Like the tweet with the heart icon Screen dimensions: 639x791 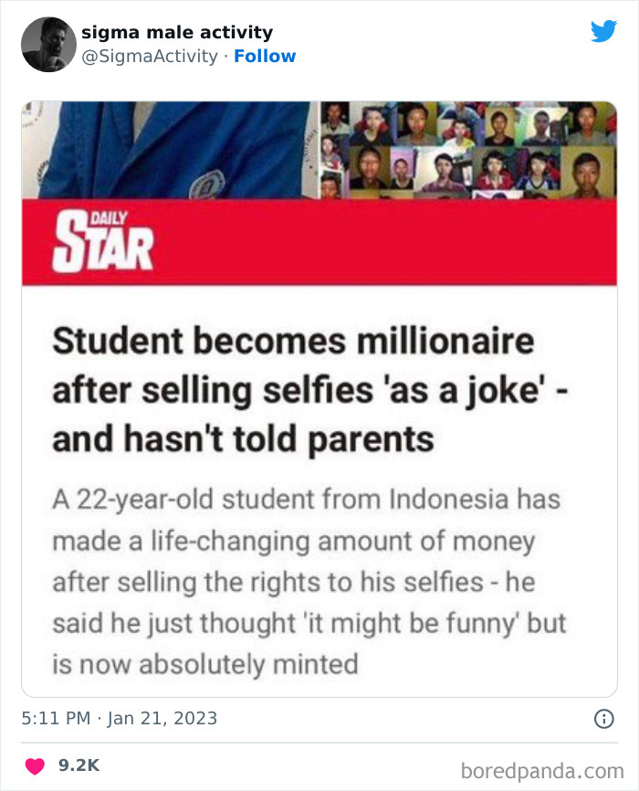[x=34, y=765]
